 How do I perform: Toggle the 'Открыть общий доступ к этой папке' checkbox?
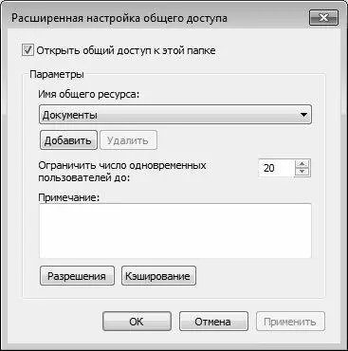27,50
